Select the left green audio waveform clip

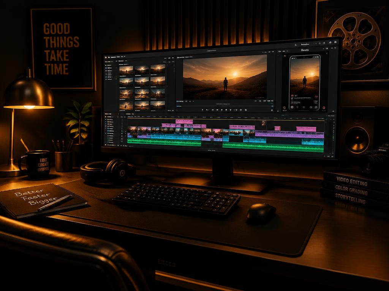click(x=164, y=142)
